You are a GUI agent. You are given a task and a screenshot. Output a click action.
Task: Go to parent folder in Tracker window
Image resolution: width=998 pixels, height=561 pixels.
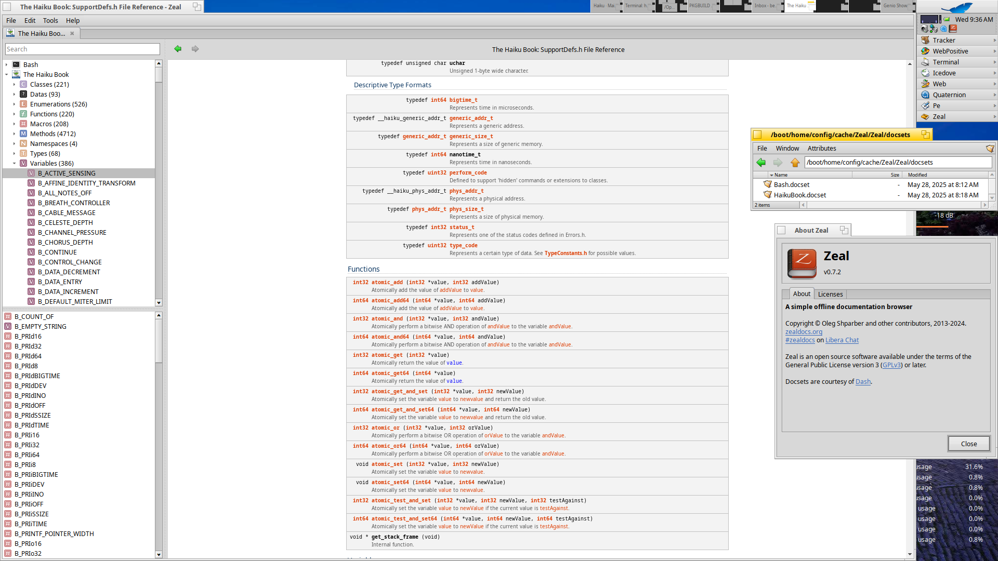point(795,163)
